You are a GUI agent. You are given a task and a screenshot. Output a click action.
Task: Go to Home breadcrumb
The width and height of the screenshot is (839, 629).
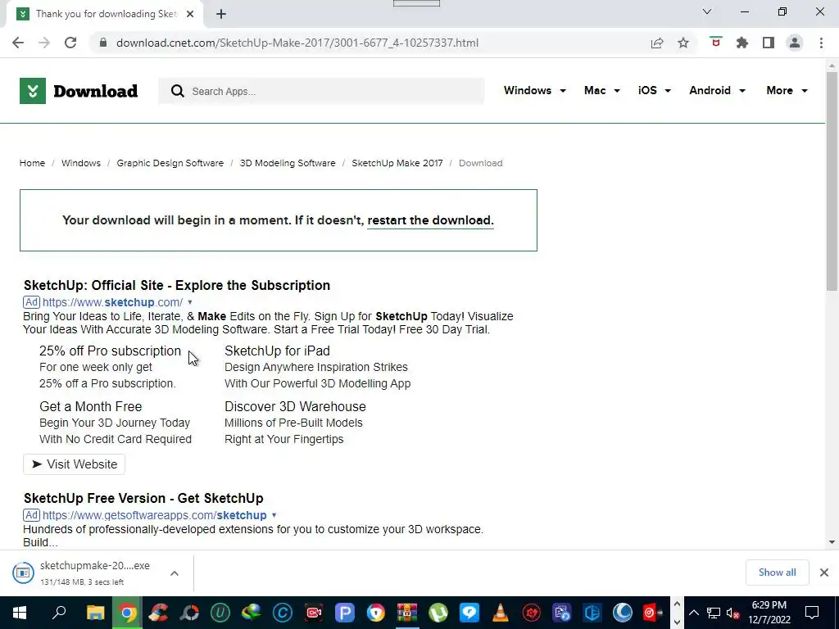tap(32, 163)
